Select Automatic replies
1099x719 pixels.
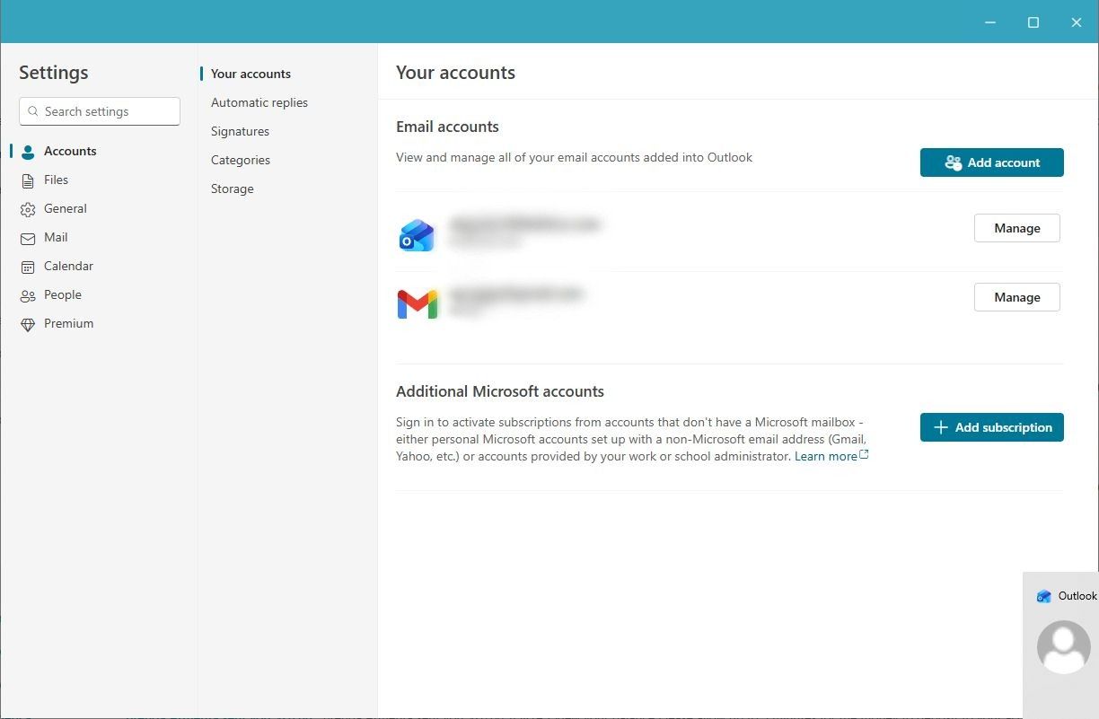[259, 102]
